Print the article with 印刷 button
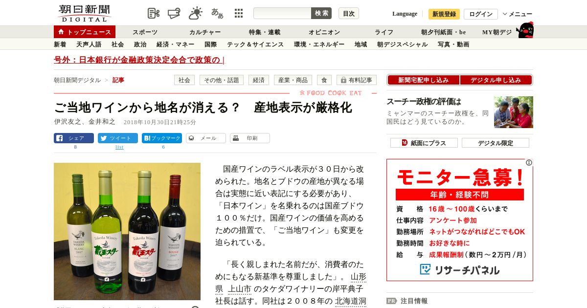This screenshot has height=308, width=587. (x=250, y=138)
